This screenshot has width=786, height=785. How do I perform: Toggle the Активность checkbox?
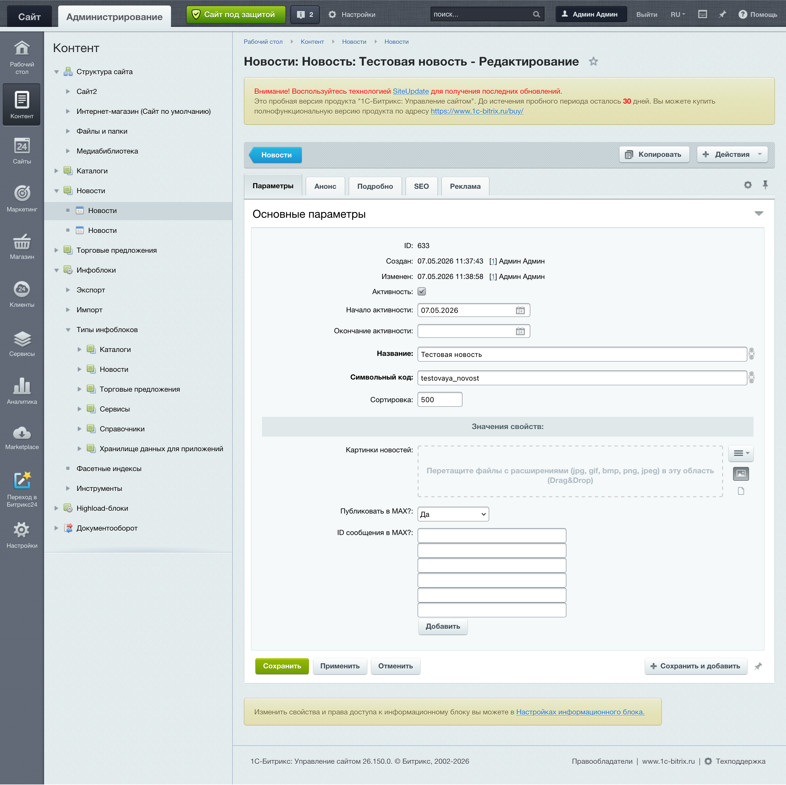pos(421,291)
